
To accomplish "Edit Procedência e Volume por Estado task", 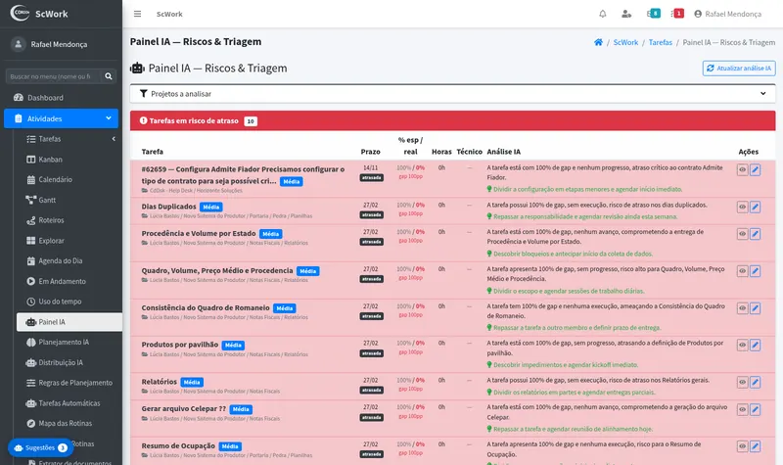I will point(755,234).
